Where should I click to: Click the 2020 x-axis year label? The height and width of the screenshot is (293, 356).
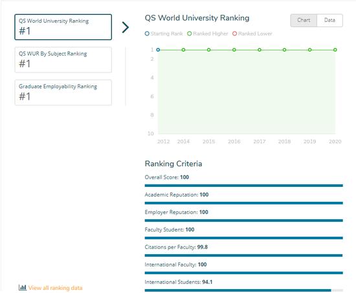[x=335, y=142]
